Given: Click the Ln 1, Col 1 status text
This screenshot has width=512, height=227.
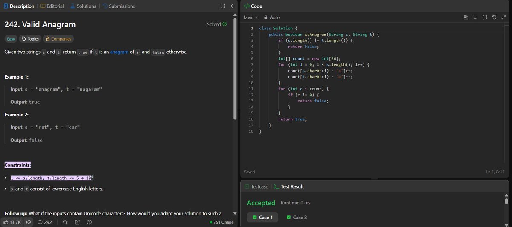Looking at the screenshot, I should 495,172.
